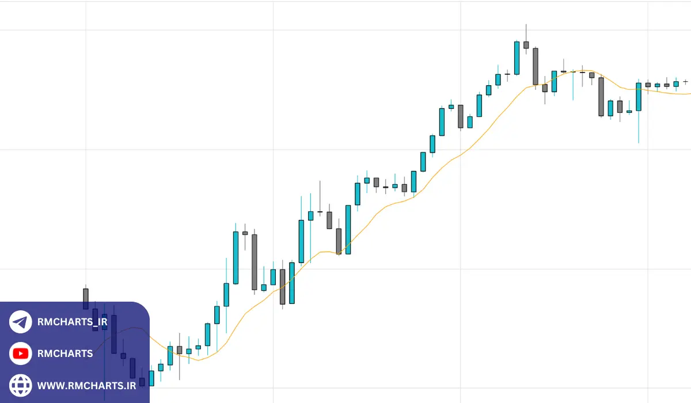
Task: Click the tall cyan candle topping the first rally
Action: (236, 257)
